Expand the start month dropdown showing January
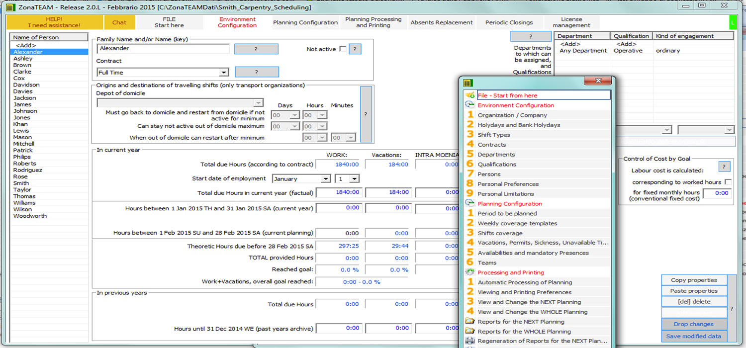The image size is (746, 348). coord(326,179)
